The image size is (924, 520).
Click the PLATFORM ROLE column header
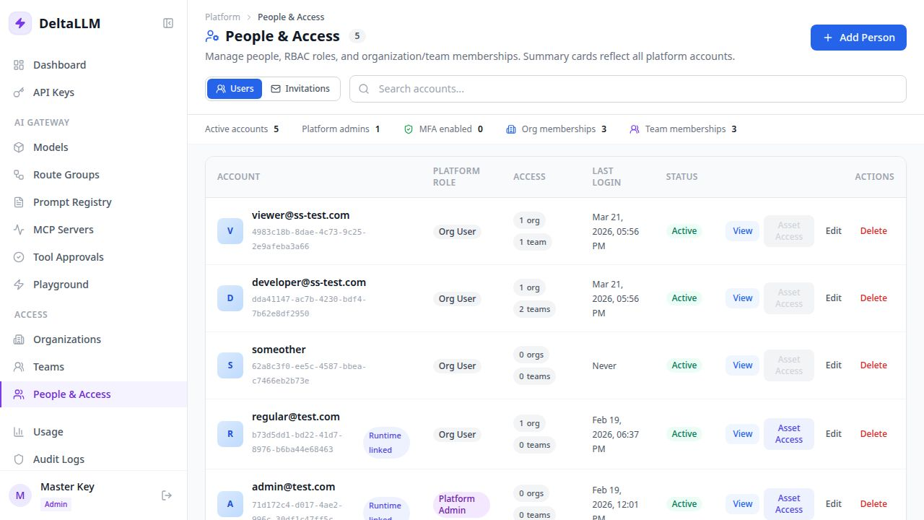tap(456, 177)
